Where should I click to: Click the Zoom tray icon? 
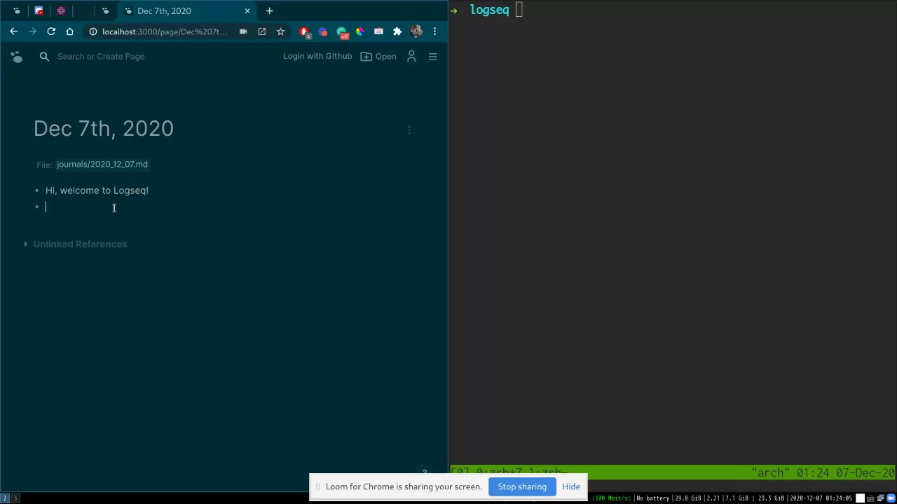click(x=892, y=498)
